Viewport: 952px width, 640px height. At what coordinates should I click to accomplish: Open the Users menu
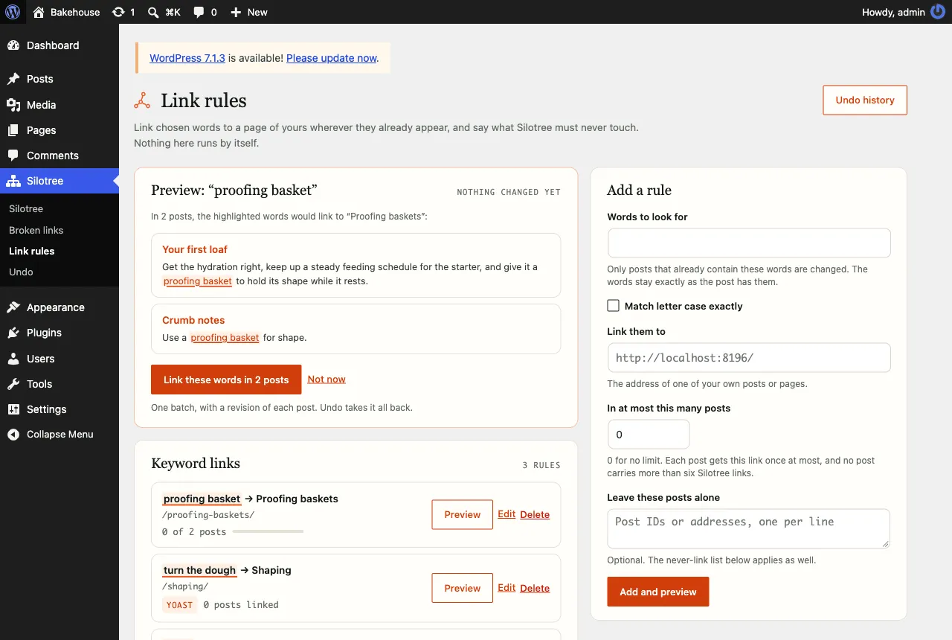point(59,359)
